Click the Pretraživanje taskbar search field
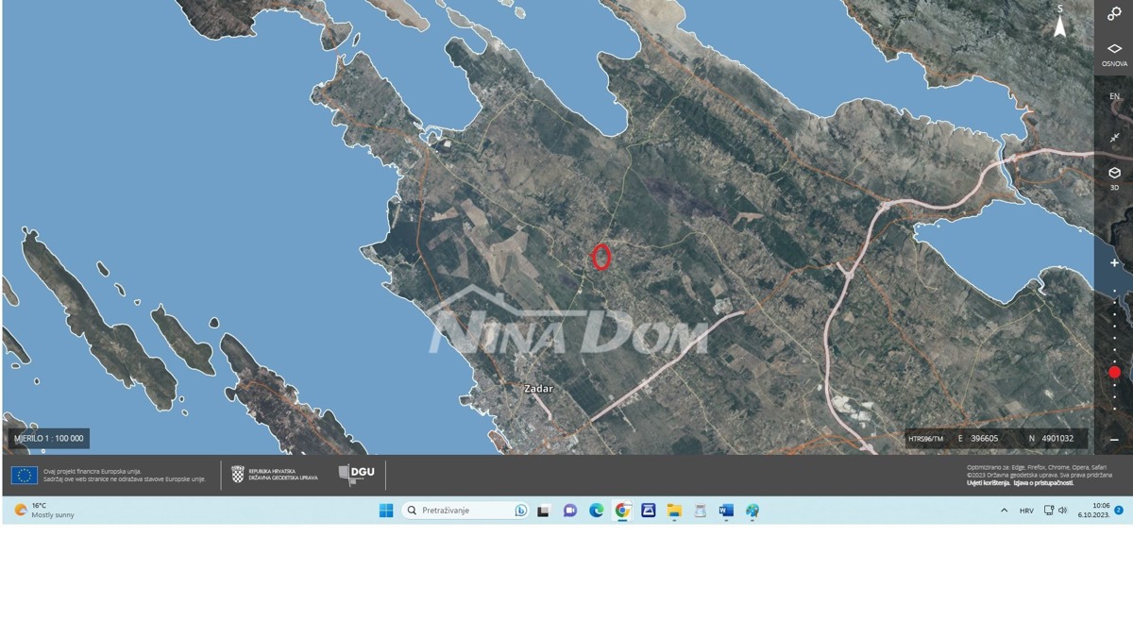 [x=465, y=511]
